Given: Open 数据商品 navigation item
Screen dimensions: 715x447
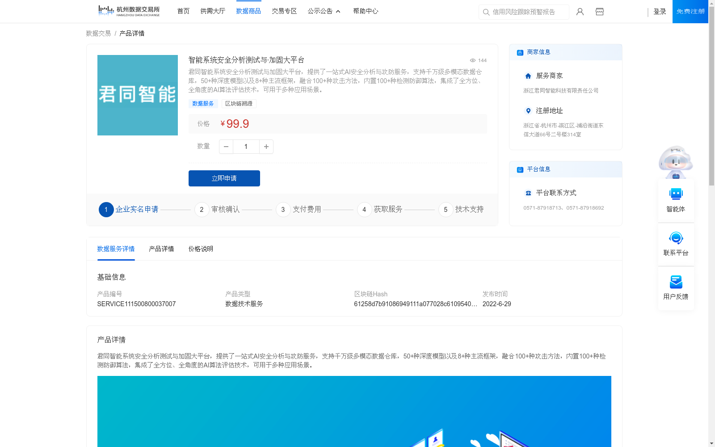Looking at the screenshot, I should [248, 11].
